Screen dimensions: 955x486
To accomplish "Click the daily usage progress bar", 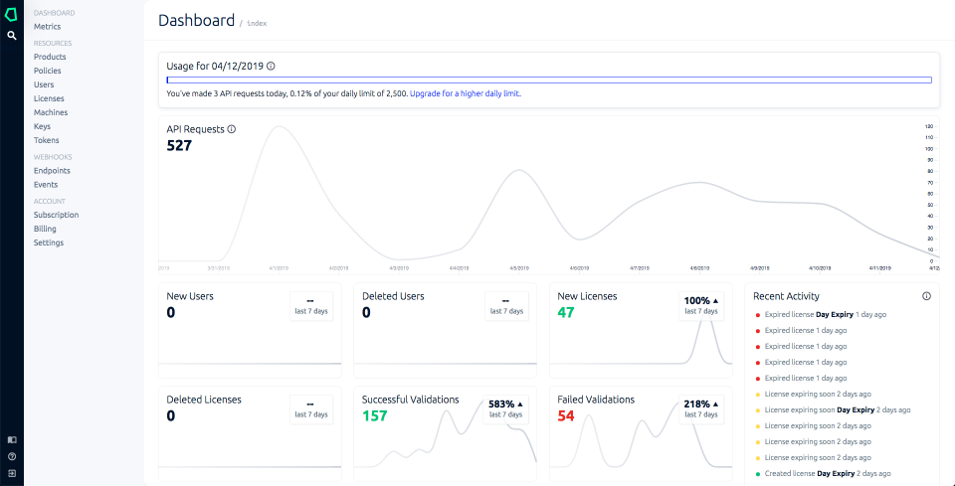I will point(549,80).
